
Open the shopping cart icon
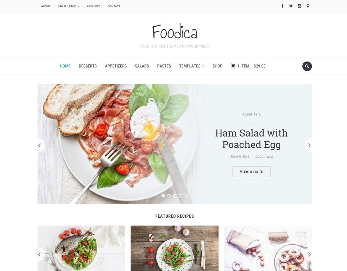[x=233, y=66]
